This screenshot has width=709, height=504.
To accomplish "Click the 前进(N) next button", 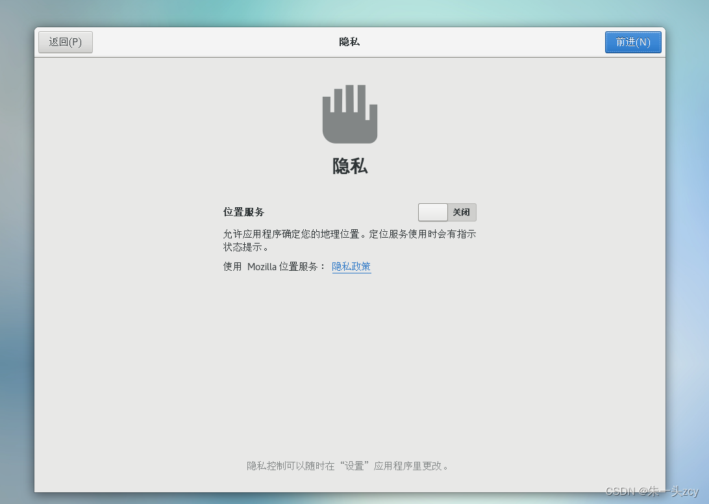I will (633, 42).
